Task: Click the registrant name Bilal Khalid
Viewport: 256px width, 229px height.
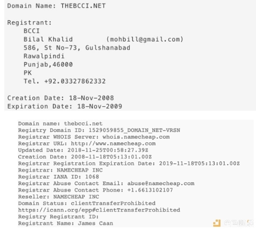Action: (48, 39)
